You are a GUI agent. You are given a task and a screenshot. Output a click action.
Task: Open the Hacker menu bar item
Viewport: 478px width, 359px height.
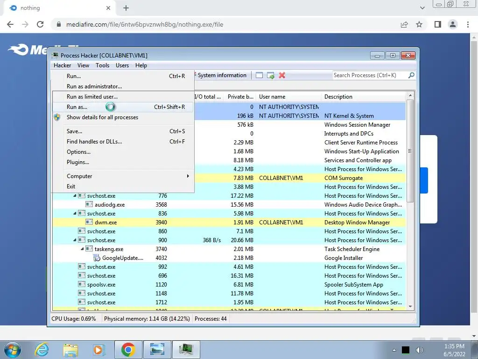(x=62, y=65)
